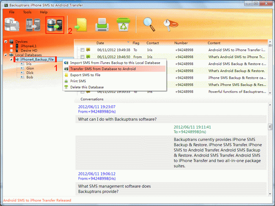Image resolution: width=275 pixels, height=206 pixels.
Task: Click the app icon in title bar
Action: pos(6,5)
